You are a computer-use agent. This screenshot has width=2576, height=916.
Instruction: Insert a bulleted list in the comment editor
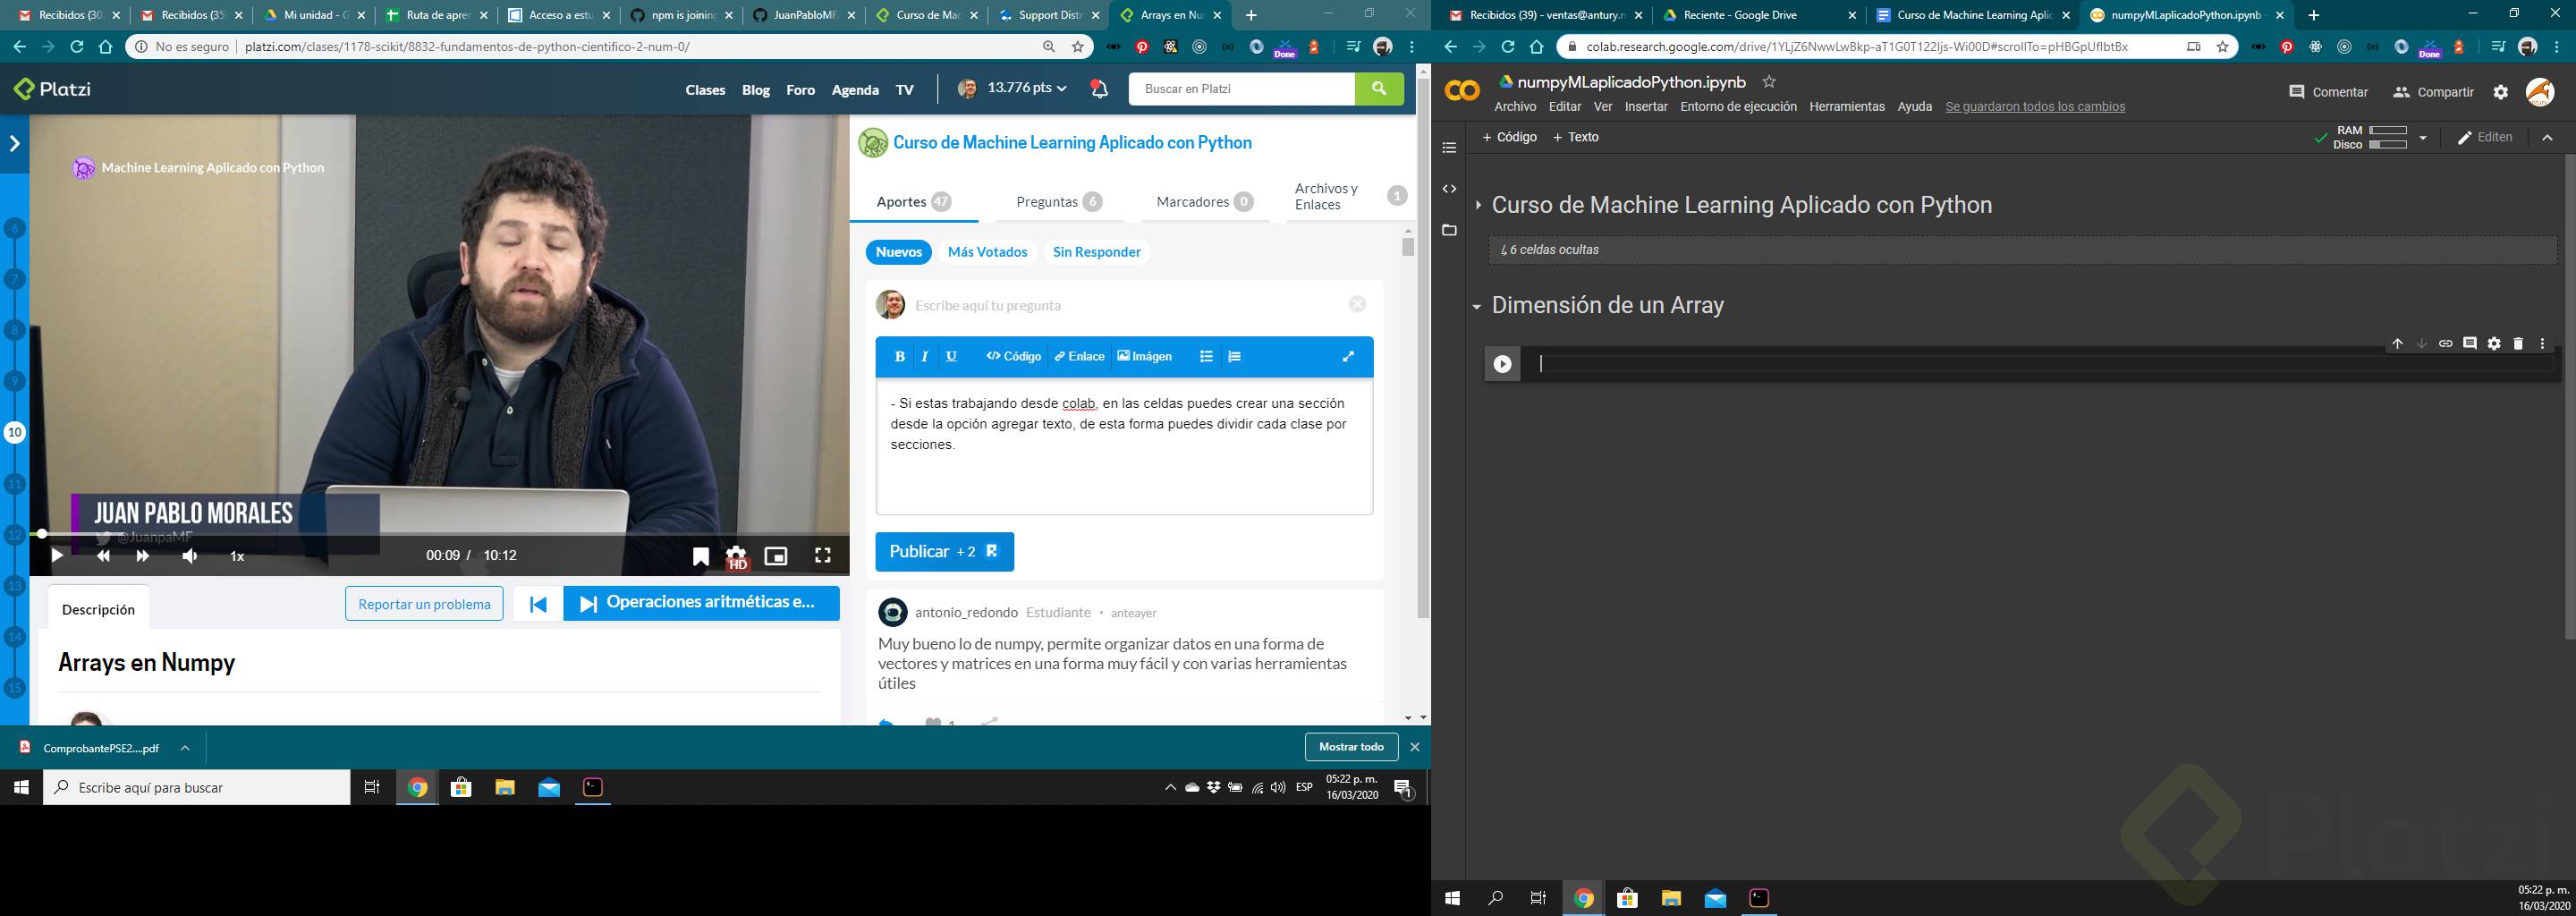pyautogui.click(x=1206, y=356)
